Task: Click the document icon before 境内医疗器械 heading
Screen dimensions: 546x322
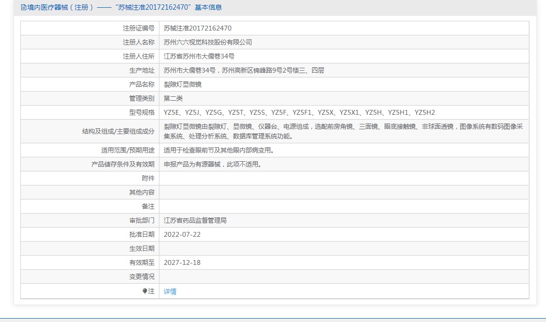Action: (23, 7)
